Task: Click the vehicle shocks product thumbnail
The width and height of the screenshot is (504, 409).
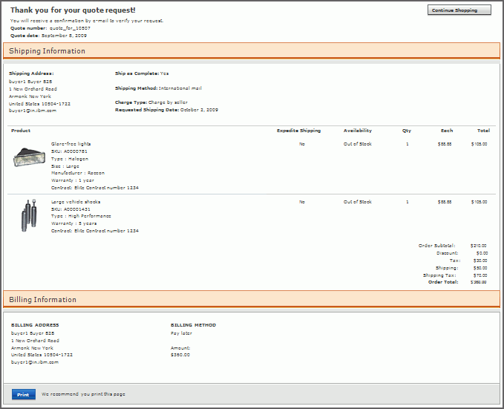Action: click(x=29, y=215)
